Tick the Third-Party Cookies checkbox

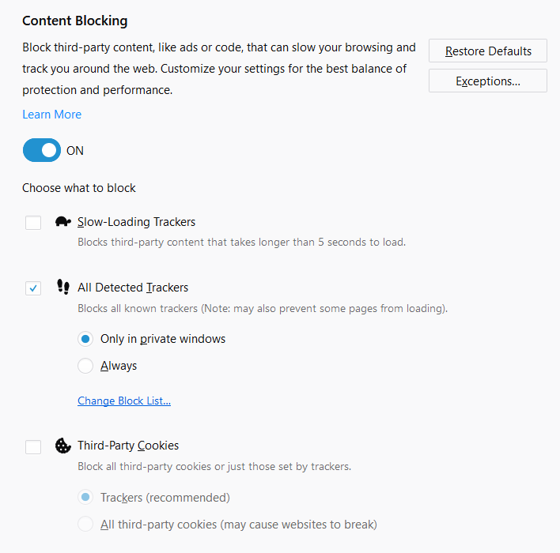pyautogui.click(x=33, y=447)
